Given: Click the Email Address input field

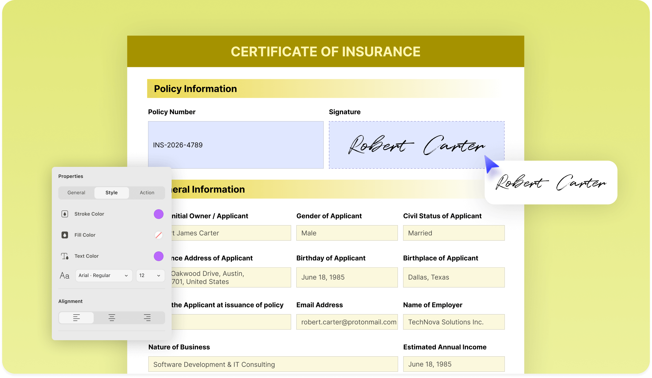Looking at the screenshot, I should pyautogui.click(x=347, y=322).
